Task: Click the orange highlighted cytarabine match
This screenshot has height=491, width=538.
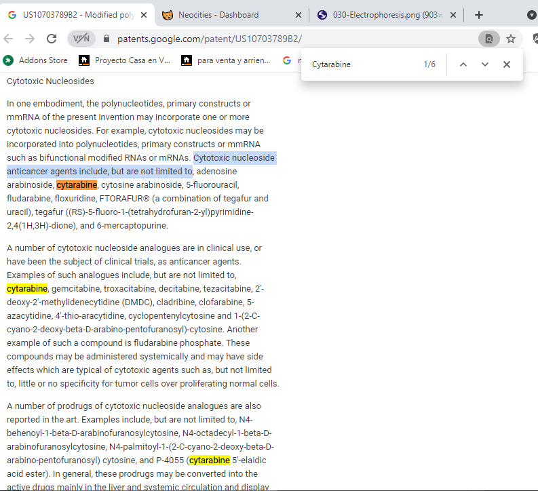Action: tap(77, 184)
